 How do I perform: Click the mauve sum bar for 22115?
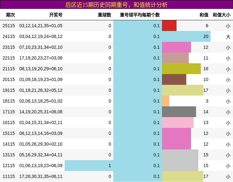175,58
